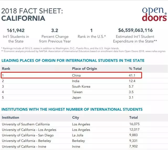The height and width of the screenshot is (150, 168).
Task: Click the rankings footnote about 50 U.S. states
Action: pyautogui.click(x=60, y=48)
